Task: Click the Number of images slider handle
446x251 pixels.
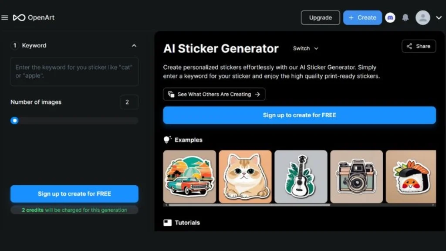Action: click(x=14, y=120)
